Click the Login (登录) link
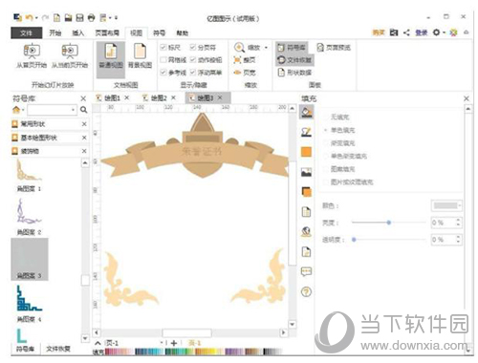 click(422, 32)
